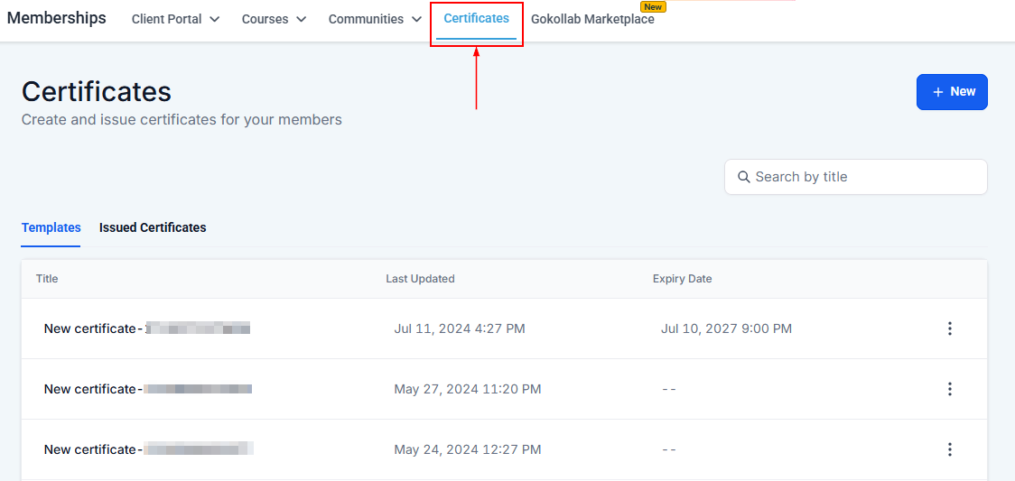
Task: Click the Memberships heading
Action: pyautogui.click(x=56, y=18)
